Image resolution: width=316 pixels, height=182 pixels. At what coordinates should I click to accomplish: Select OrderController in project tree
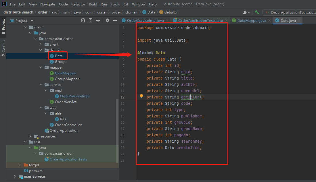(68, 125)
